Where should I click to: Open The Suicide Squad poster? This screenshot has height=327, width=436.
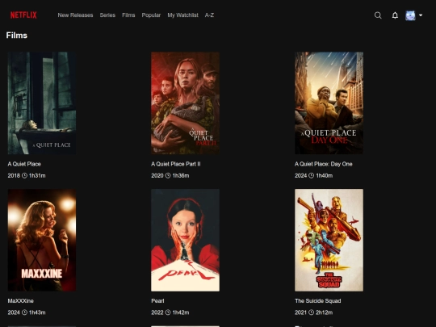click(329, 241)
